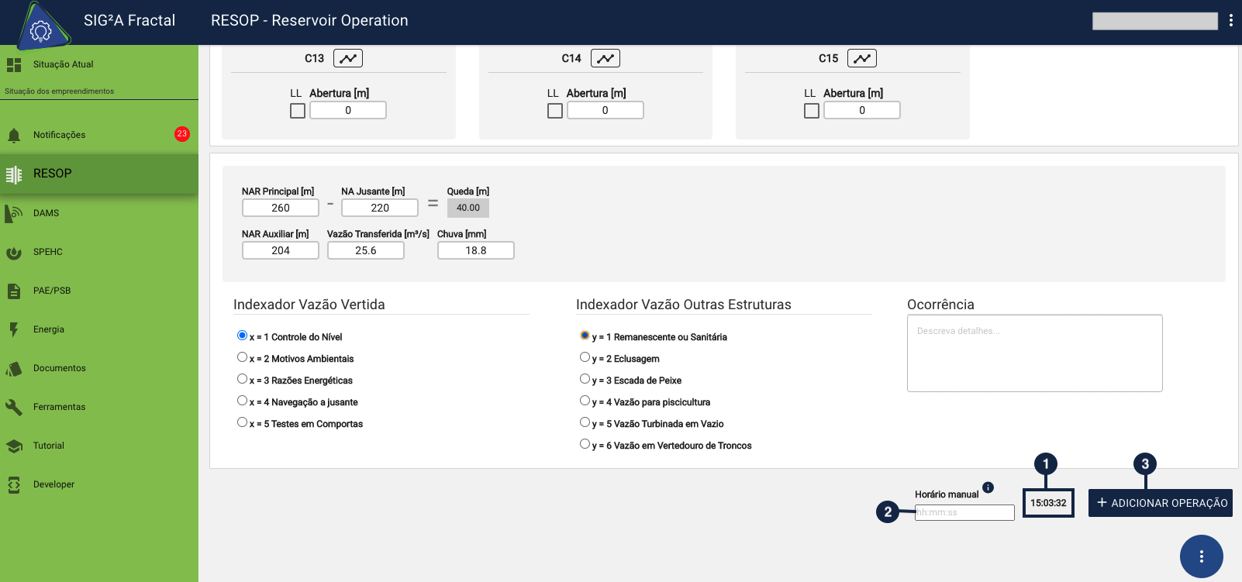Click the NAR Principal field
This screenshot has width=1242, height=582.
point(281,208)
